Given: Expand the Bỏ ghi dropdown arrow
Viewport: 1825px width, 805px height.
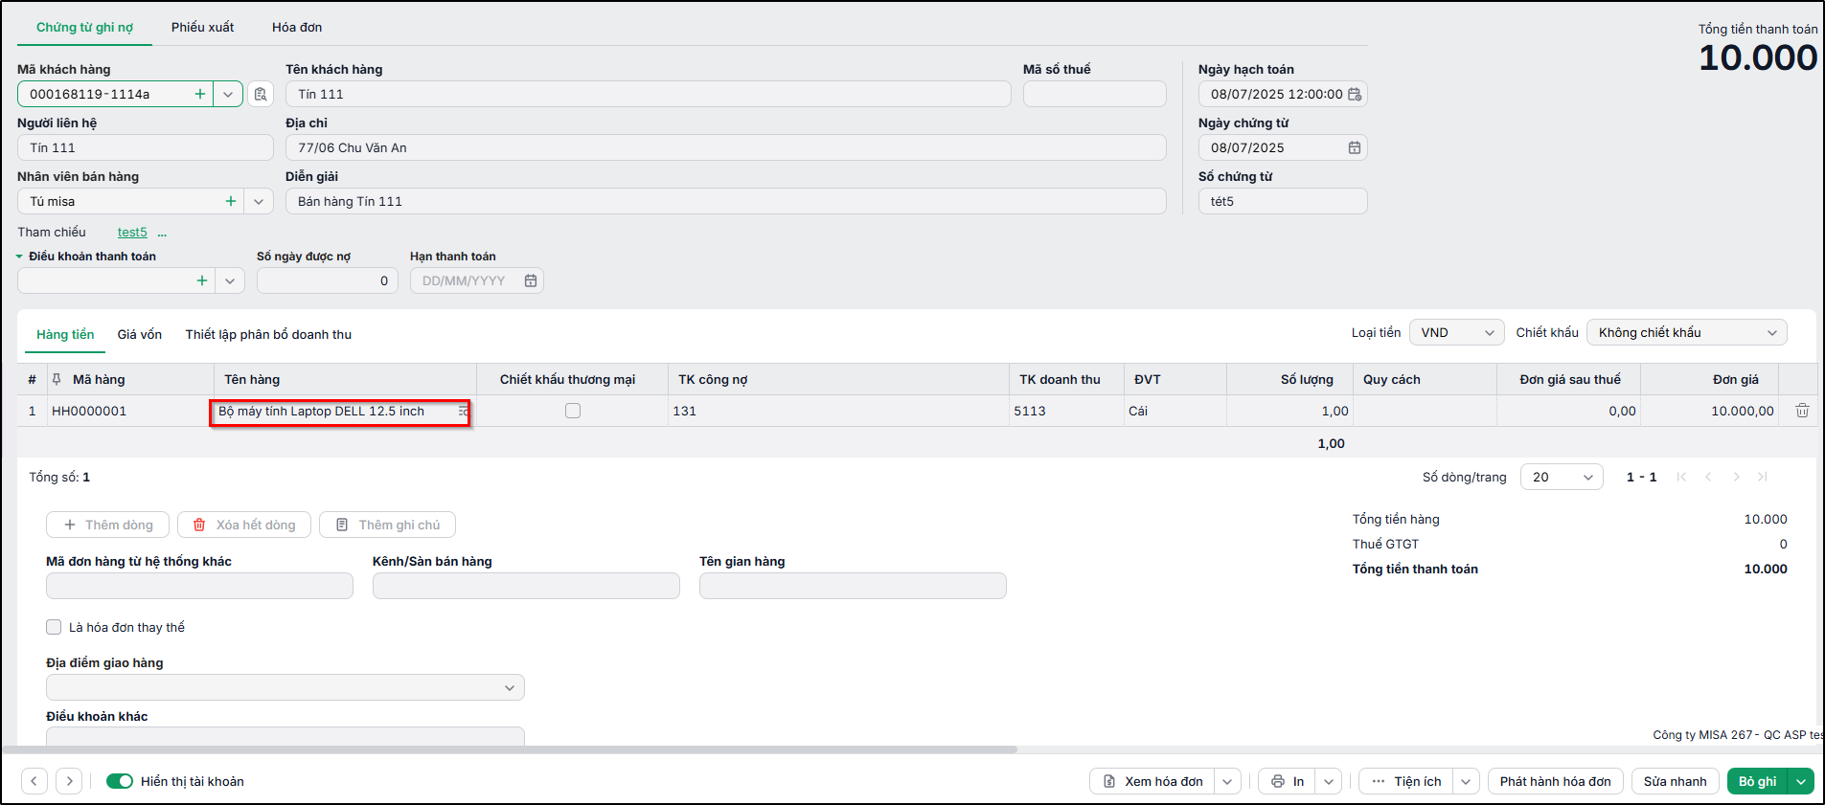Looking at the screenshot, I should click(1801, 781).
